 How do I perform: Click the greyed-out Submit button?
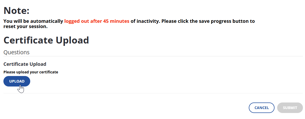[x=290, y=108]
